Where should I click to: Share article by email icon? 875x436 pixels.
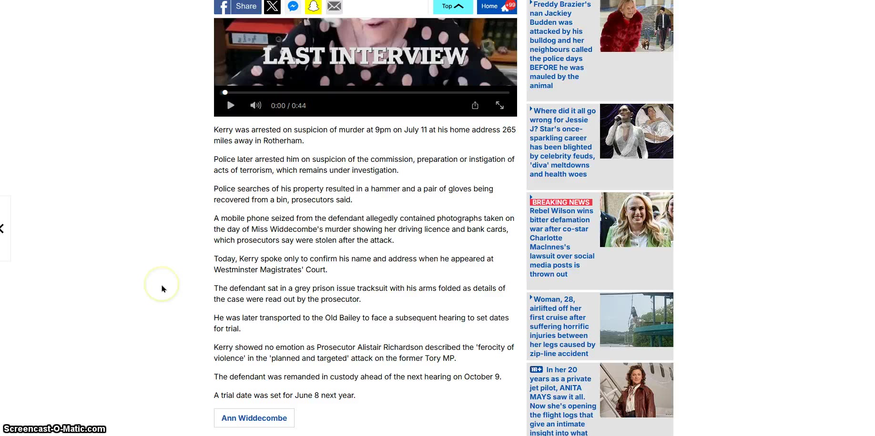click(x=334, y=7)
